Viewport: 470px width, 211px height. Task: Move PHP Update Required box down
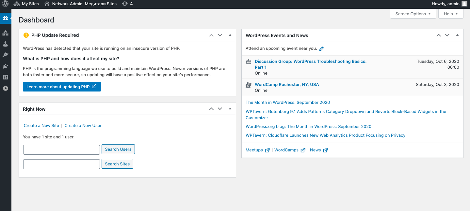click(220, 35)
